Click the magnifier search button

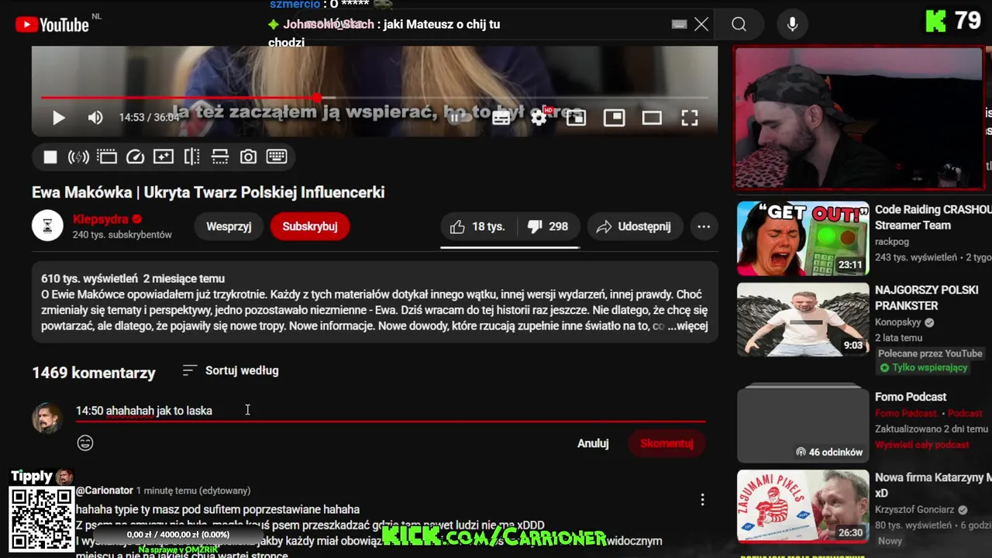coord(739,25)
